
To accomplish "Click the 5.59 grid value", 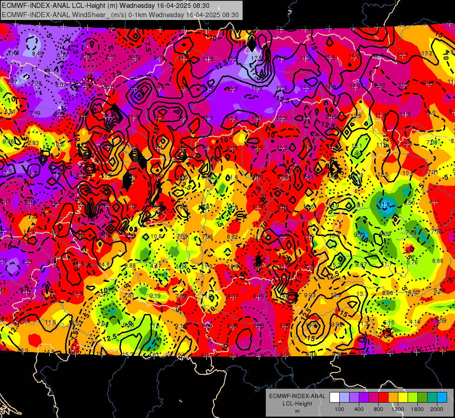I will tap(441, 320).
